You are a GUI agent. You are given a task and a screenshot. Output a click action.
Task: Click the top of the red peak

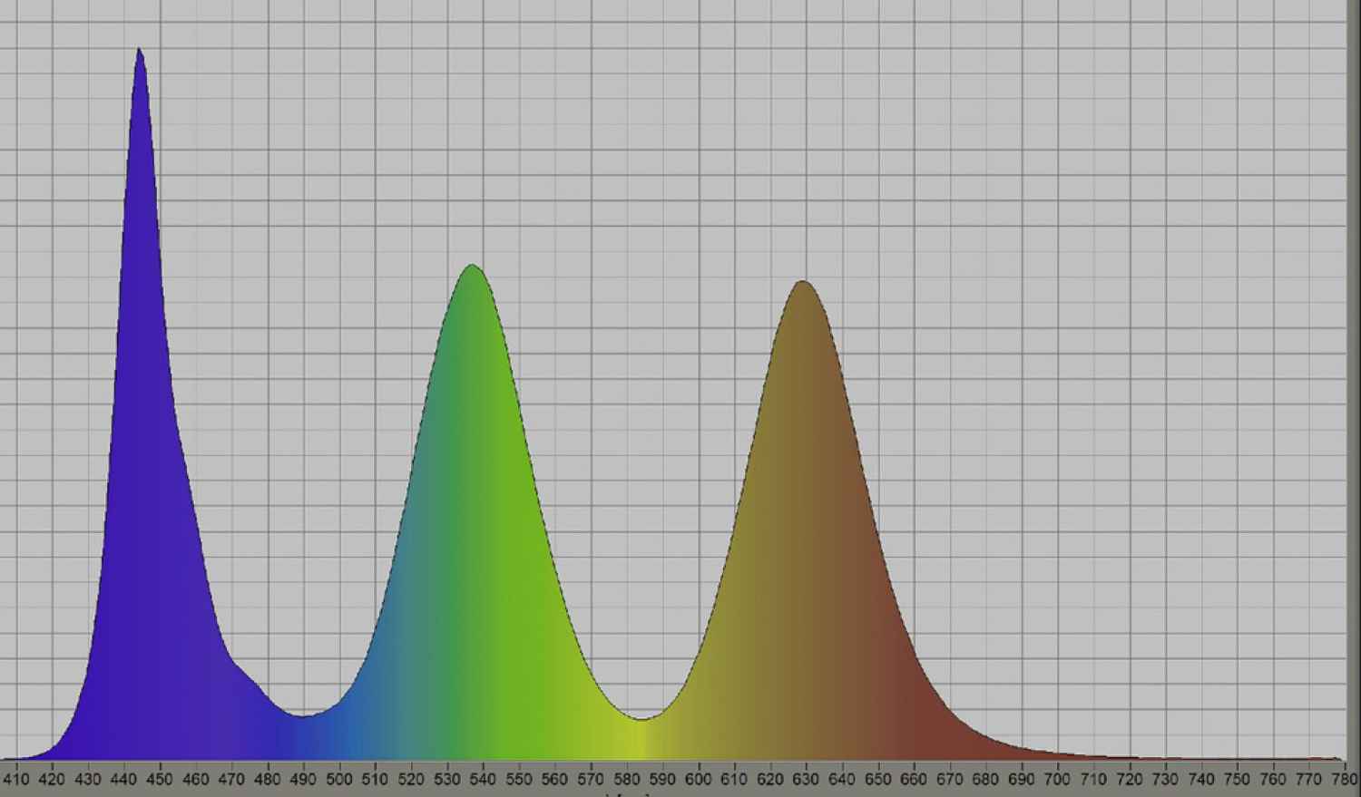coord(803,283)
